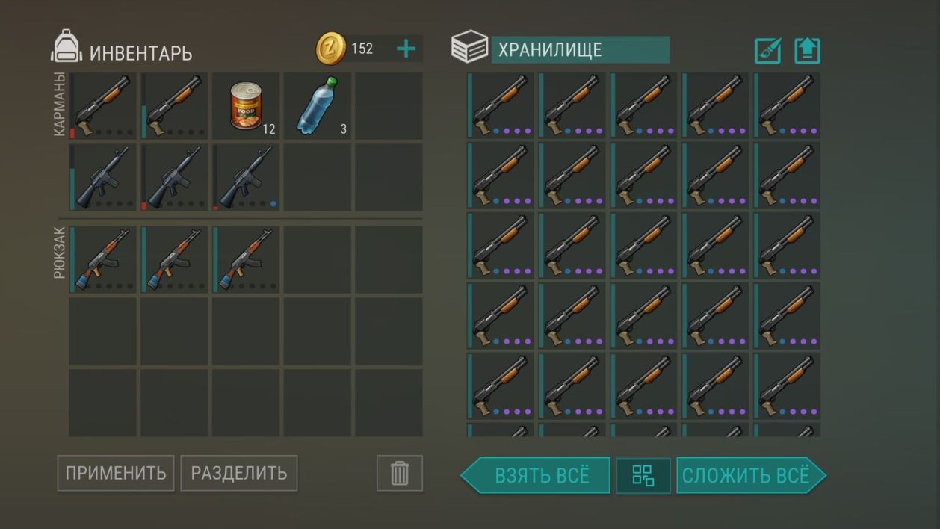Click the empty fifth pocket slot
This screenshot has width=940, height=529.
click(389, 105)
